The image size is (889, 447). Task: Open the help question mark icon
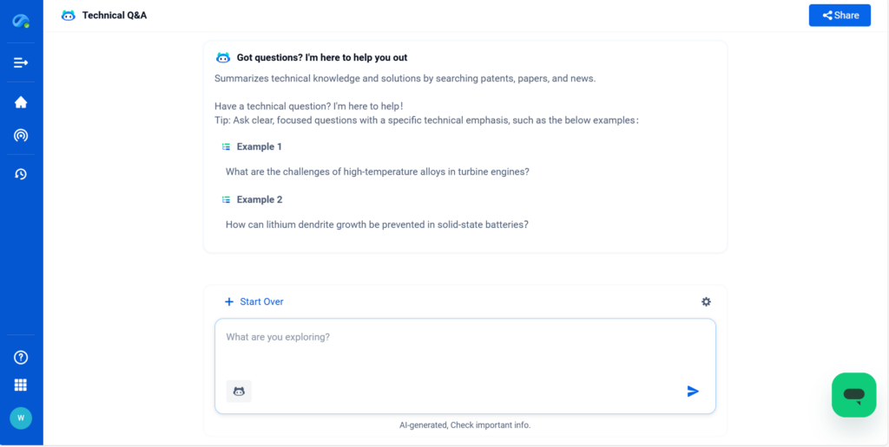[x=21, y=357]
